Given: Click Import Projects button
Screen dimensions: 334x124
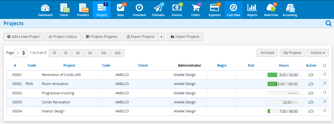Looking at the screenshot, I should click(185, 37).
